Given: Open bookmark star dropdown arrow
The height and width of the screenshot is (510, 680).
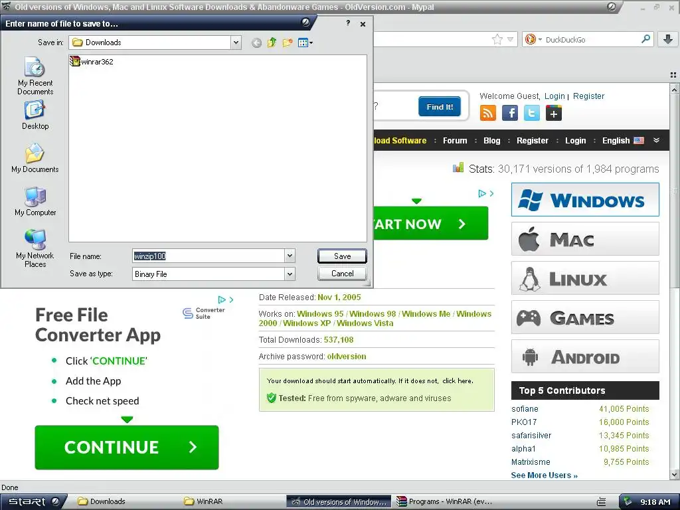Looking at the screenshot, I should 510,39.
